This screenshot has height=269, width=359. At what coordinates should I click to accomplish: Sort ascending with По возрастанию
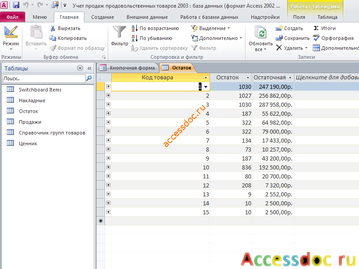(155, 28)
